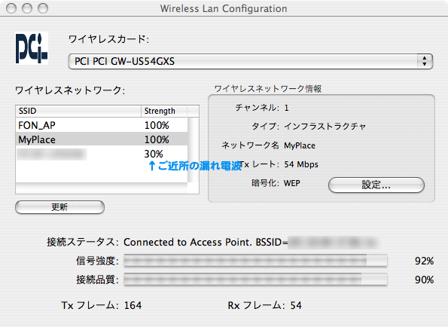Select the FON_AP network row

point(102,125)
